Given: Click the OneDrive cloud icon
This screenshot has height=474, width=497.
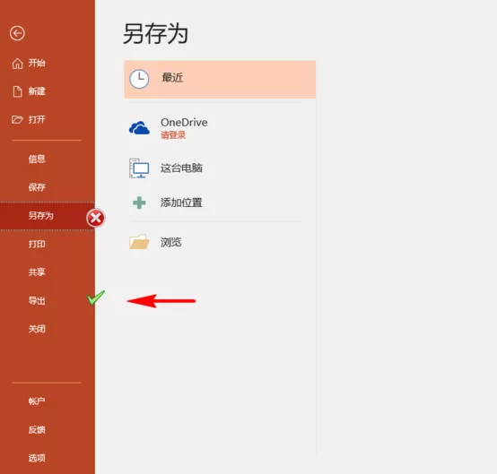Looking at the screenshot, I should click(139, 128).
